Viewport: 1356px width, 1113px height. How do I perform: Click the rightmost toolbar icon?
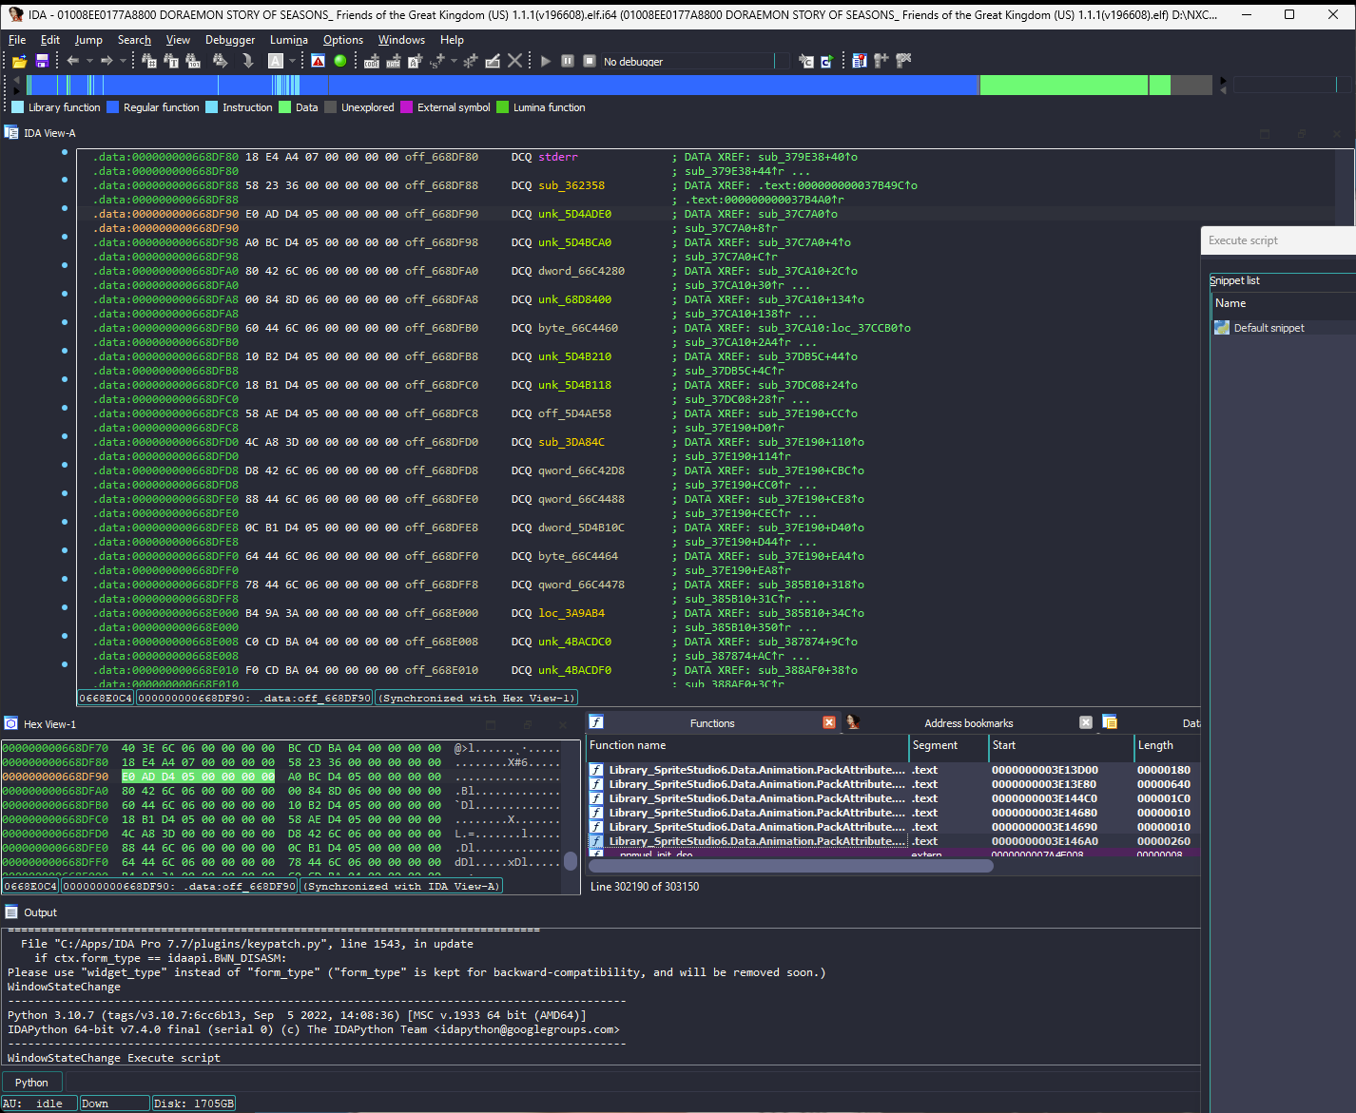click(x=903, y=61)
